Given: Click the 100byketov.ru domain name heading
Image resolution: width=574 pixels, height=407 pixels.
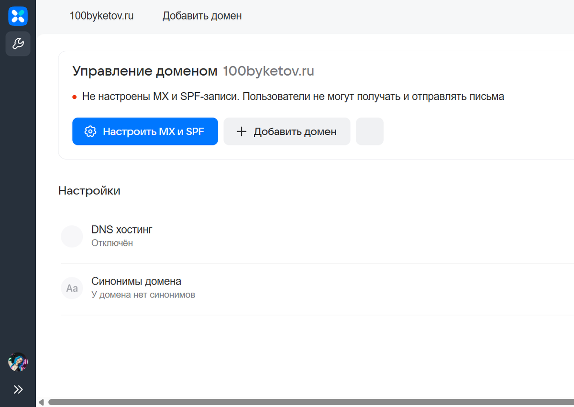Looking at the screenshot, I should pos(268,71).
